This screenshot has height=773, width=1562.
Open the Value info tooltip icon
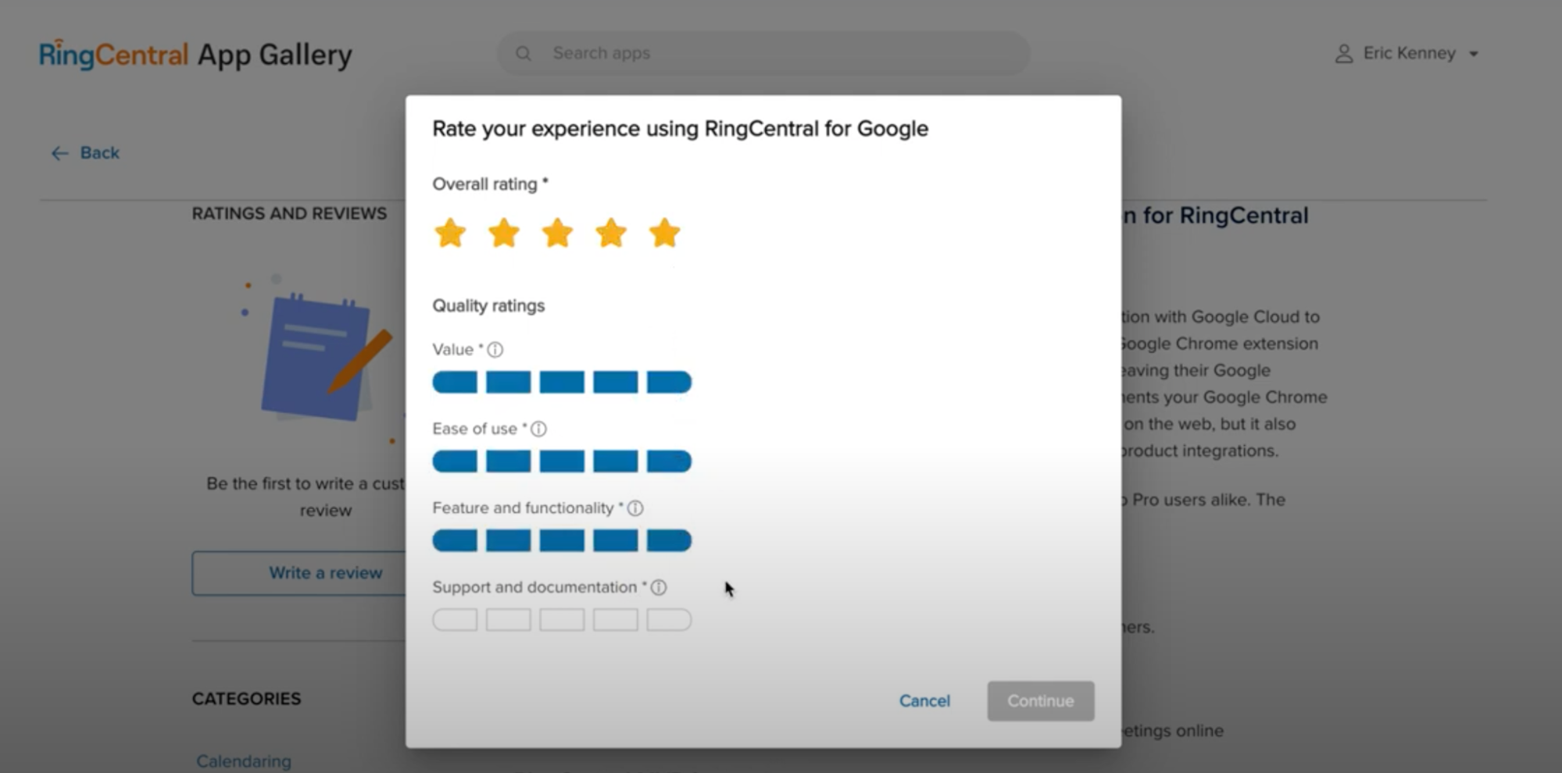pos(495,350)
